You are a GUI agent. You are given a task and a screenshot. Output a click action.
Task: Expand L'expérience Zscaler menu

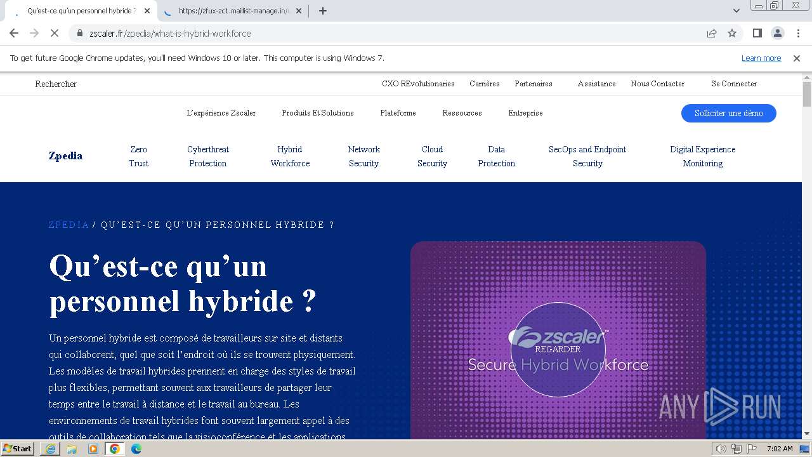point(221,113)
